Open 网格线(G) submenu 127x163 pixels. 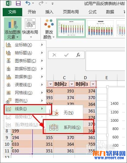coord(25,93)
